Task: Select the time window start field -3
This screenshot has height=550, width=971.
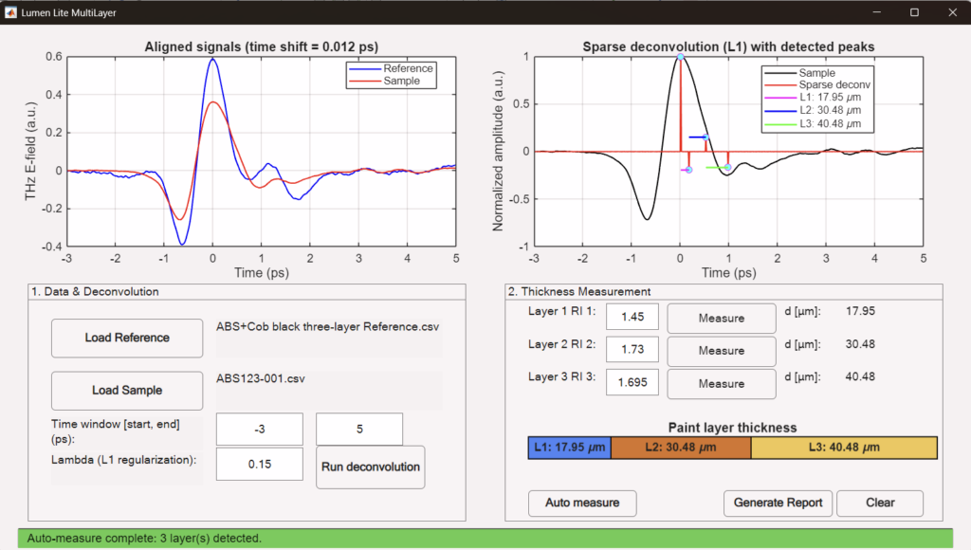Action: click(260, 430)
